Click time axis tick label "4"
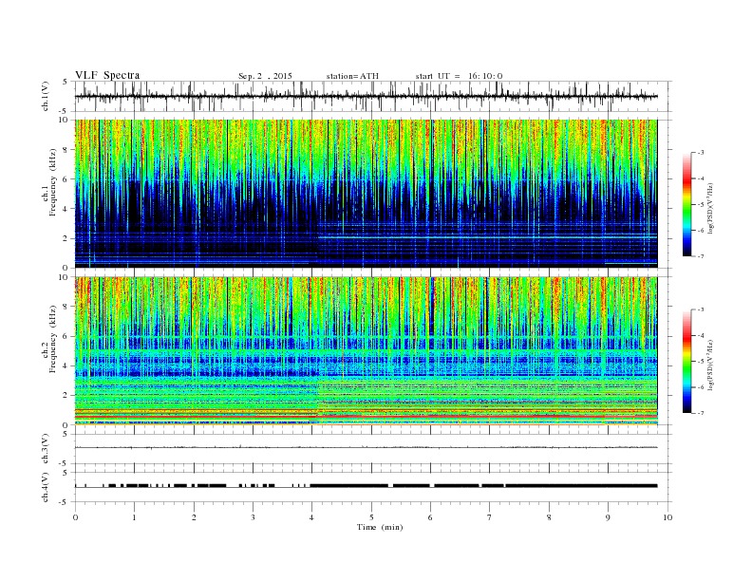 tap(312, 517)
